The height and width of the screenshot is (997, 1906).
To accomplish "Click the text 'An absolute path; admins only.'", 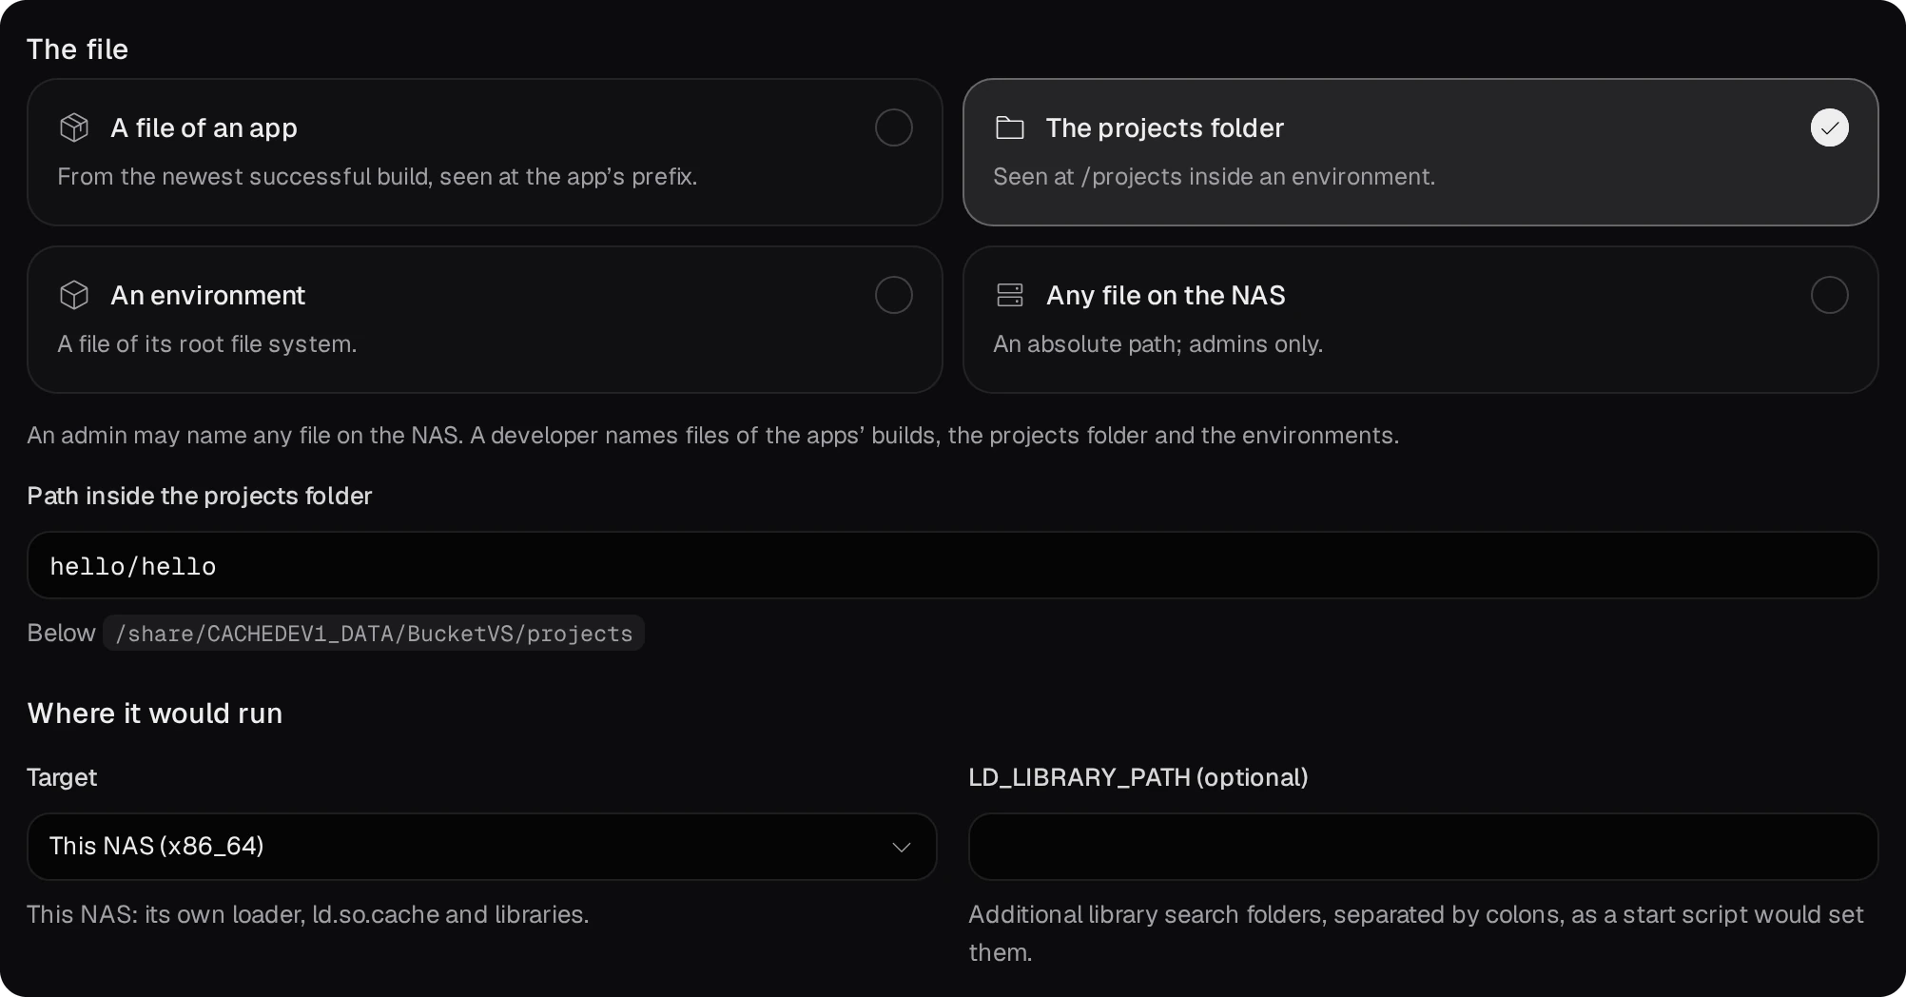I will [1158, 344].
